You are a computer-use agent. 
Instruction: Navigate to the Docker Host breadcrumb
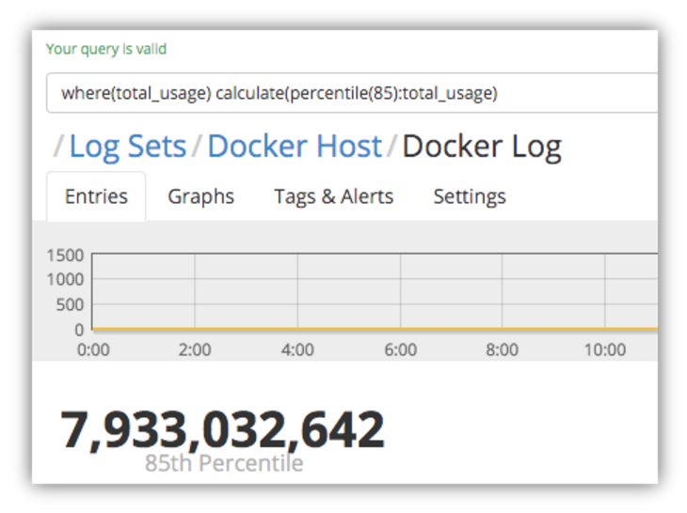(295, 147)
